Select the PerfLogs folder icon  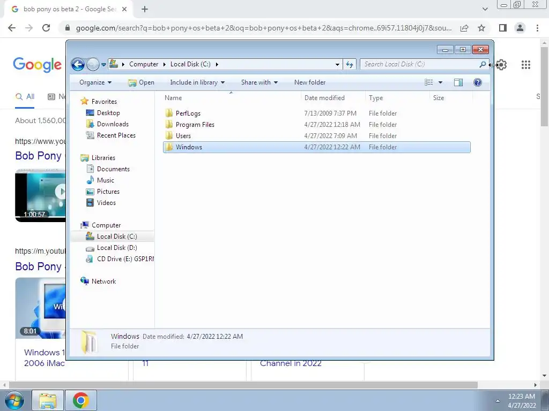tap(169, 113)
